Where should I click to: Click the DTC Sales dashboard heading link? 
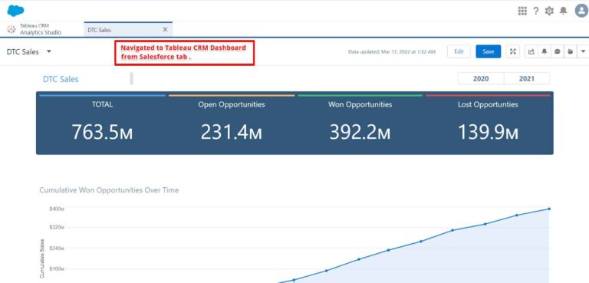click(x=61, y=79)
